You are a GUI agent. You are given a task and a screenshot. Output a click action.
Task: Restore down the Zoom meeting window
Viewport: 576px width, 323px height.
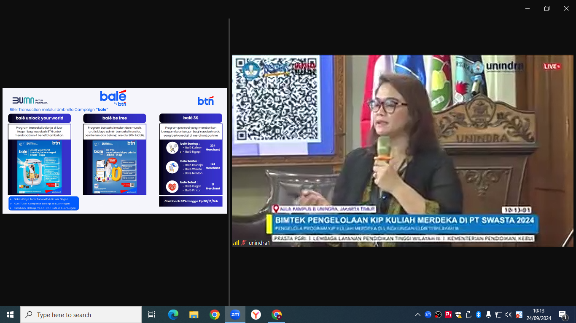[x=547, y=8]
